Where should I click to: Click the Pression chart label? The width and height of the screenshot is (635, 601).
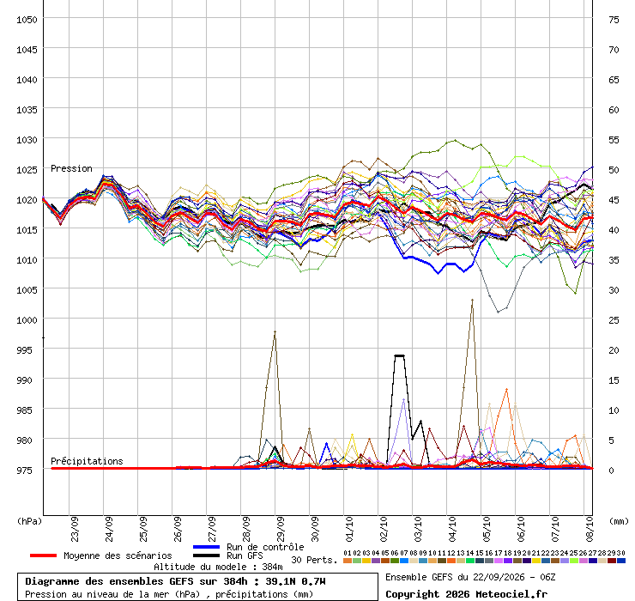pyautogui.click(x=71, y=168)
